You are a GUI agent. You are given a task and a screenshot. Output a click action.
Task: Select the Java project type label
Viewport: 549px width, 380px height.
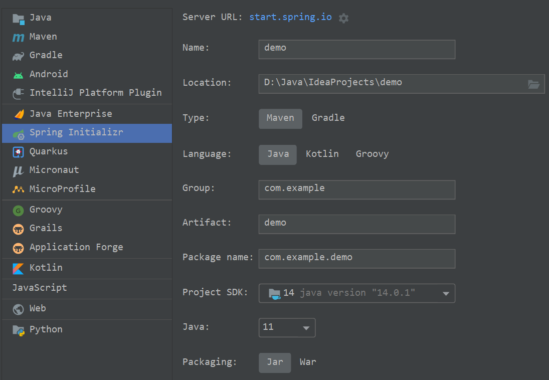click(x=40, y=18)
